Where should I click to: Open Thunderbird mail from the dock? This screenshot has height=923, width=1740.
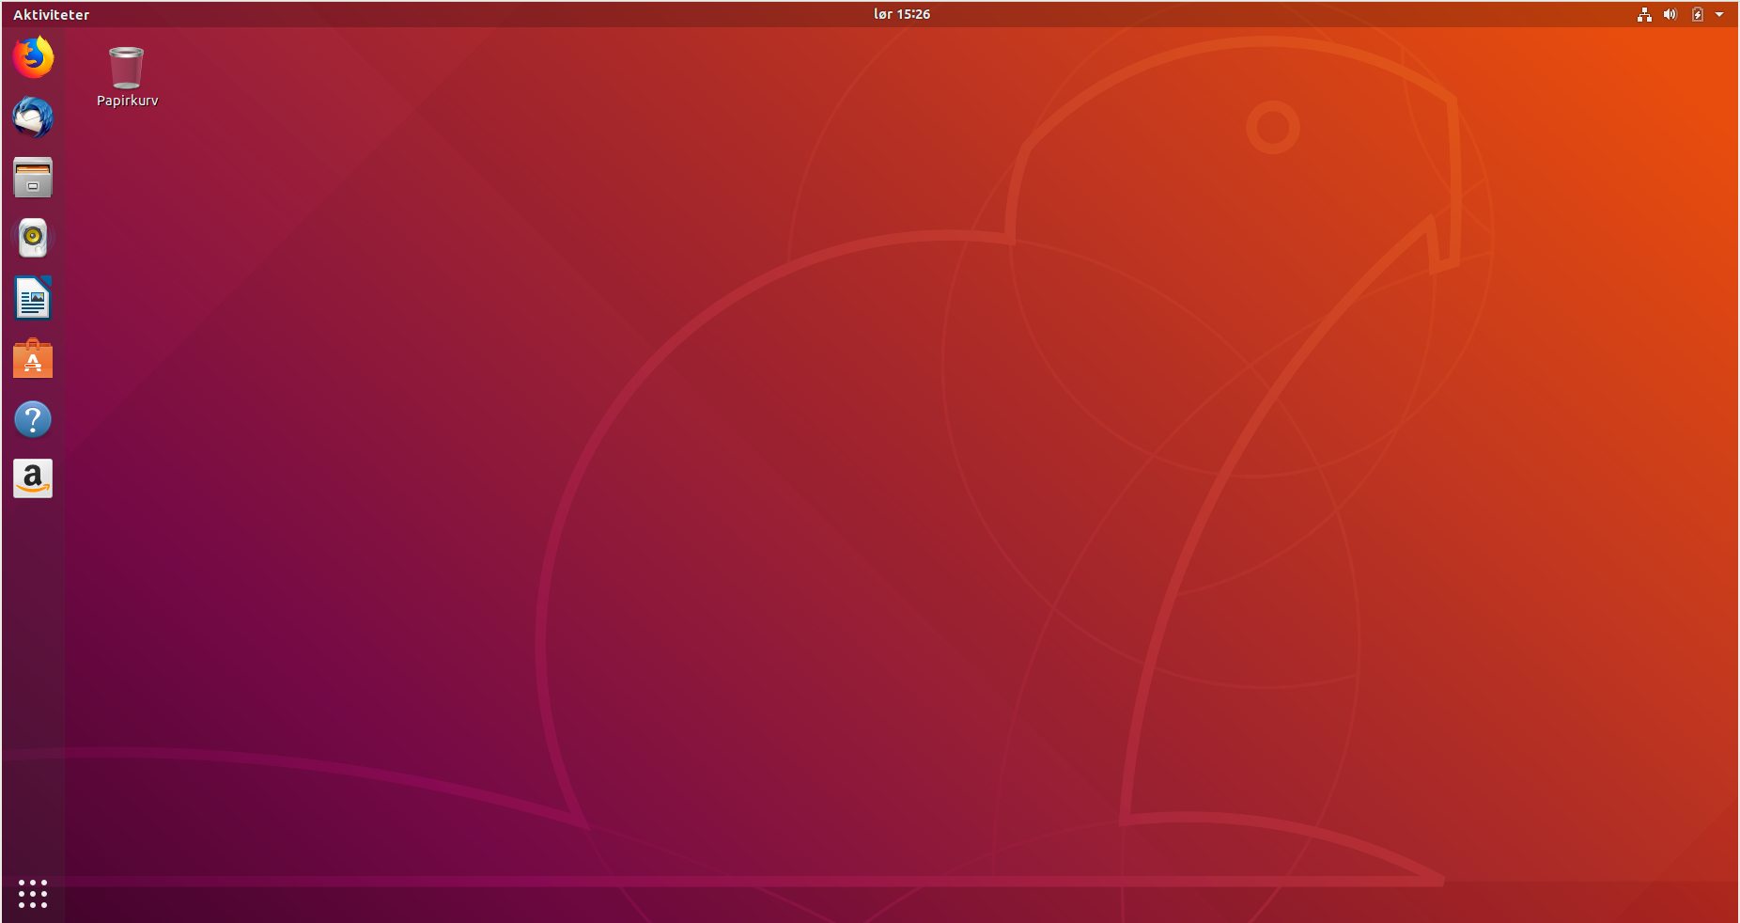33,117
